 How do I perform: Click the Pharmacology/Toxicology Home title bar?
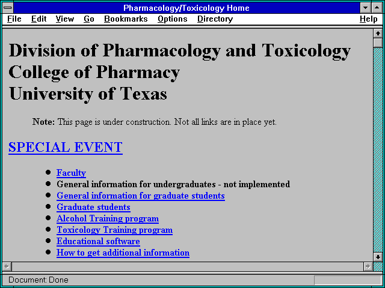click(x=186, y=8)
